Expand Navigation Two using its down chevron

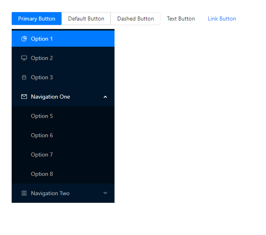click(105, 193)
